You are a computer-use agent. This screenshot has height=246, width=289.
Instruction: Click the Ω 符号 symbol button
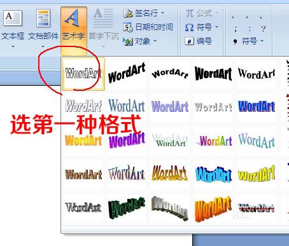(x=201, y=27)
